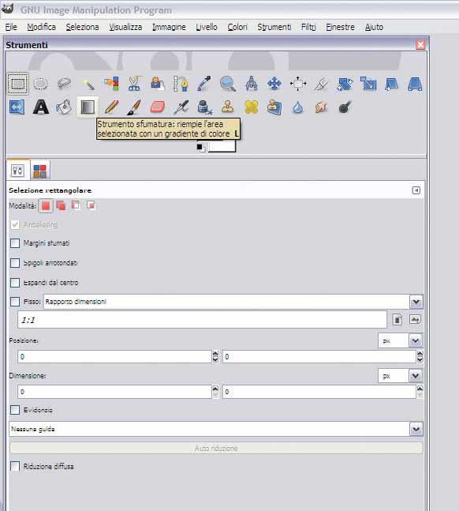Open the Nessuna guida dropdown
The height and width of the screenshot is (511, 459).
coord(216,429)
